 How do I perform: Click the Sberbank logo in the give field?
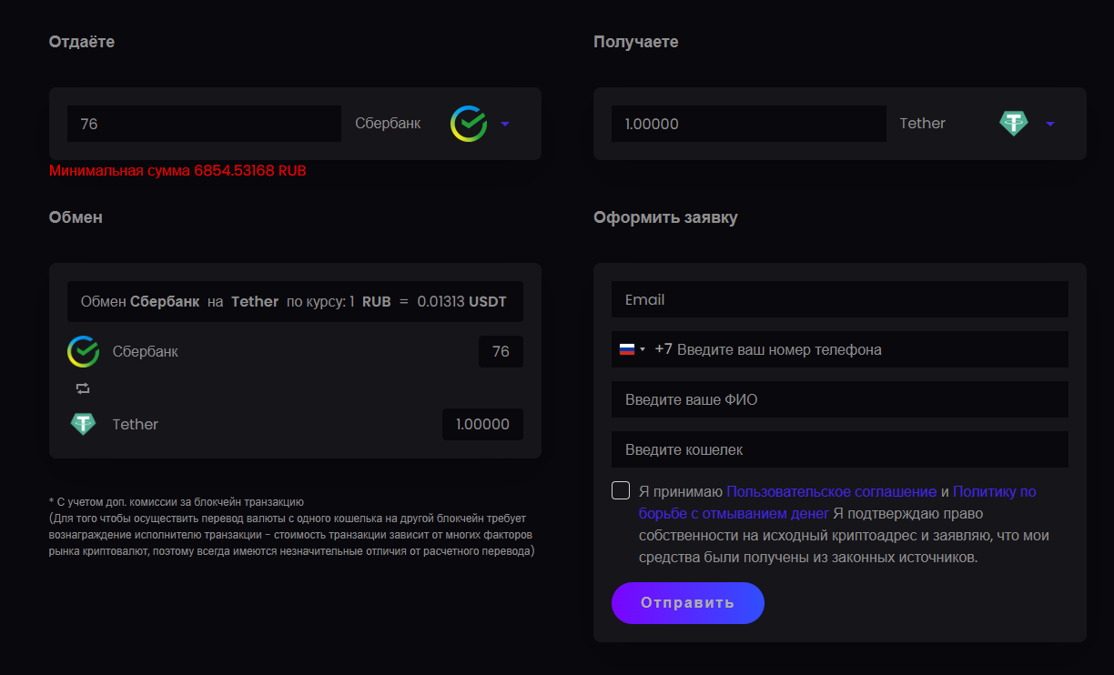[x=469, y=124]
